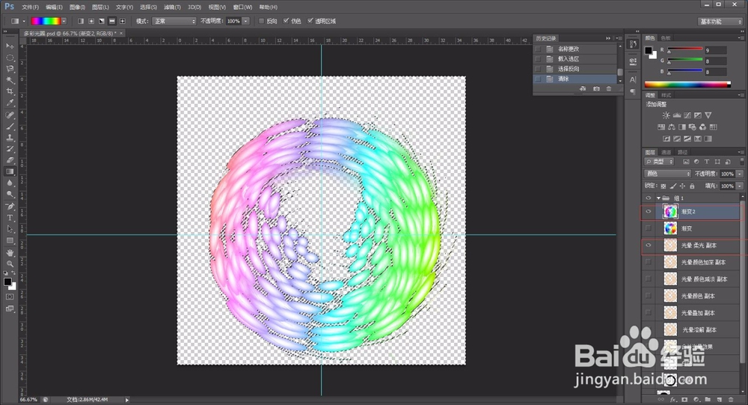Switch to the 通道 channels tab
Viewport: 748px width, 405px height.
point(666,153)
